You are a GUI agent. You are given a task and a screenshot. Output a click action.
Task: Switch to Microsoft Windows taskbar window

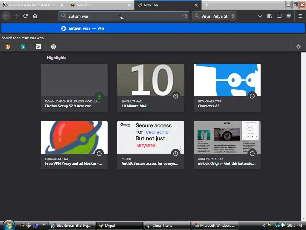(215, 226)
